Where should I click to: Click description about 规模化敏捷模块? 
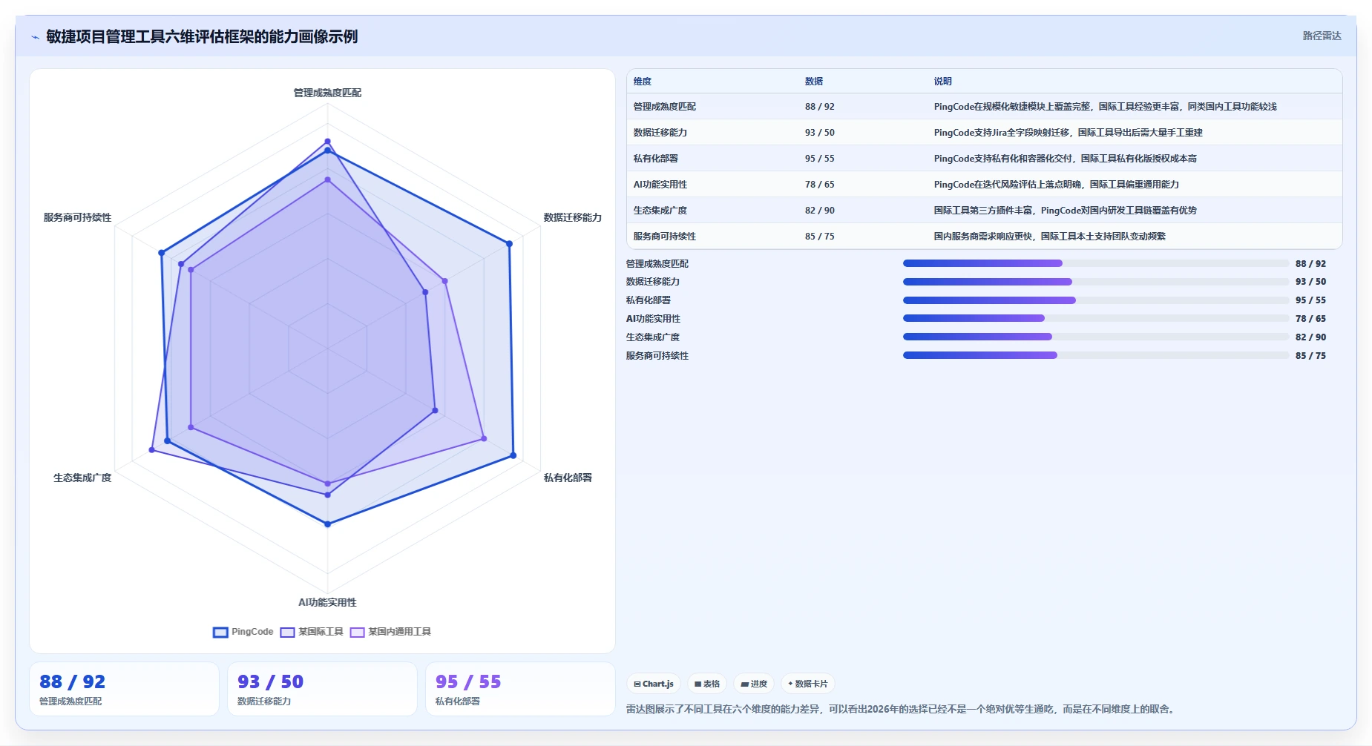[1105, 107]
